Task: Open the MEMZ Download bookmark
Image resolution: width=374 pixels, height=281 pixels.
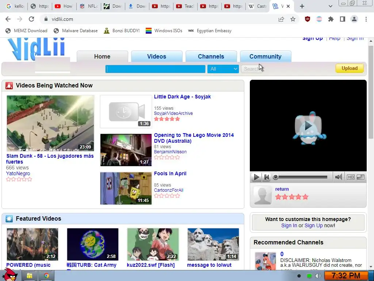Action: click(x=26, y=31)
